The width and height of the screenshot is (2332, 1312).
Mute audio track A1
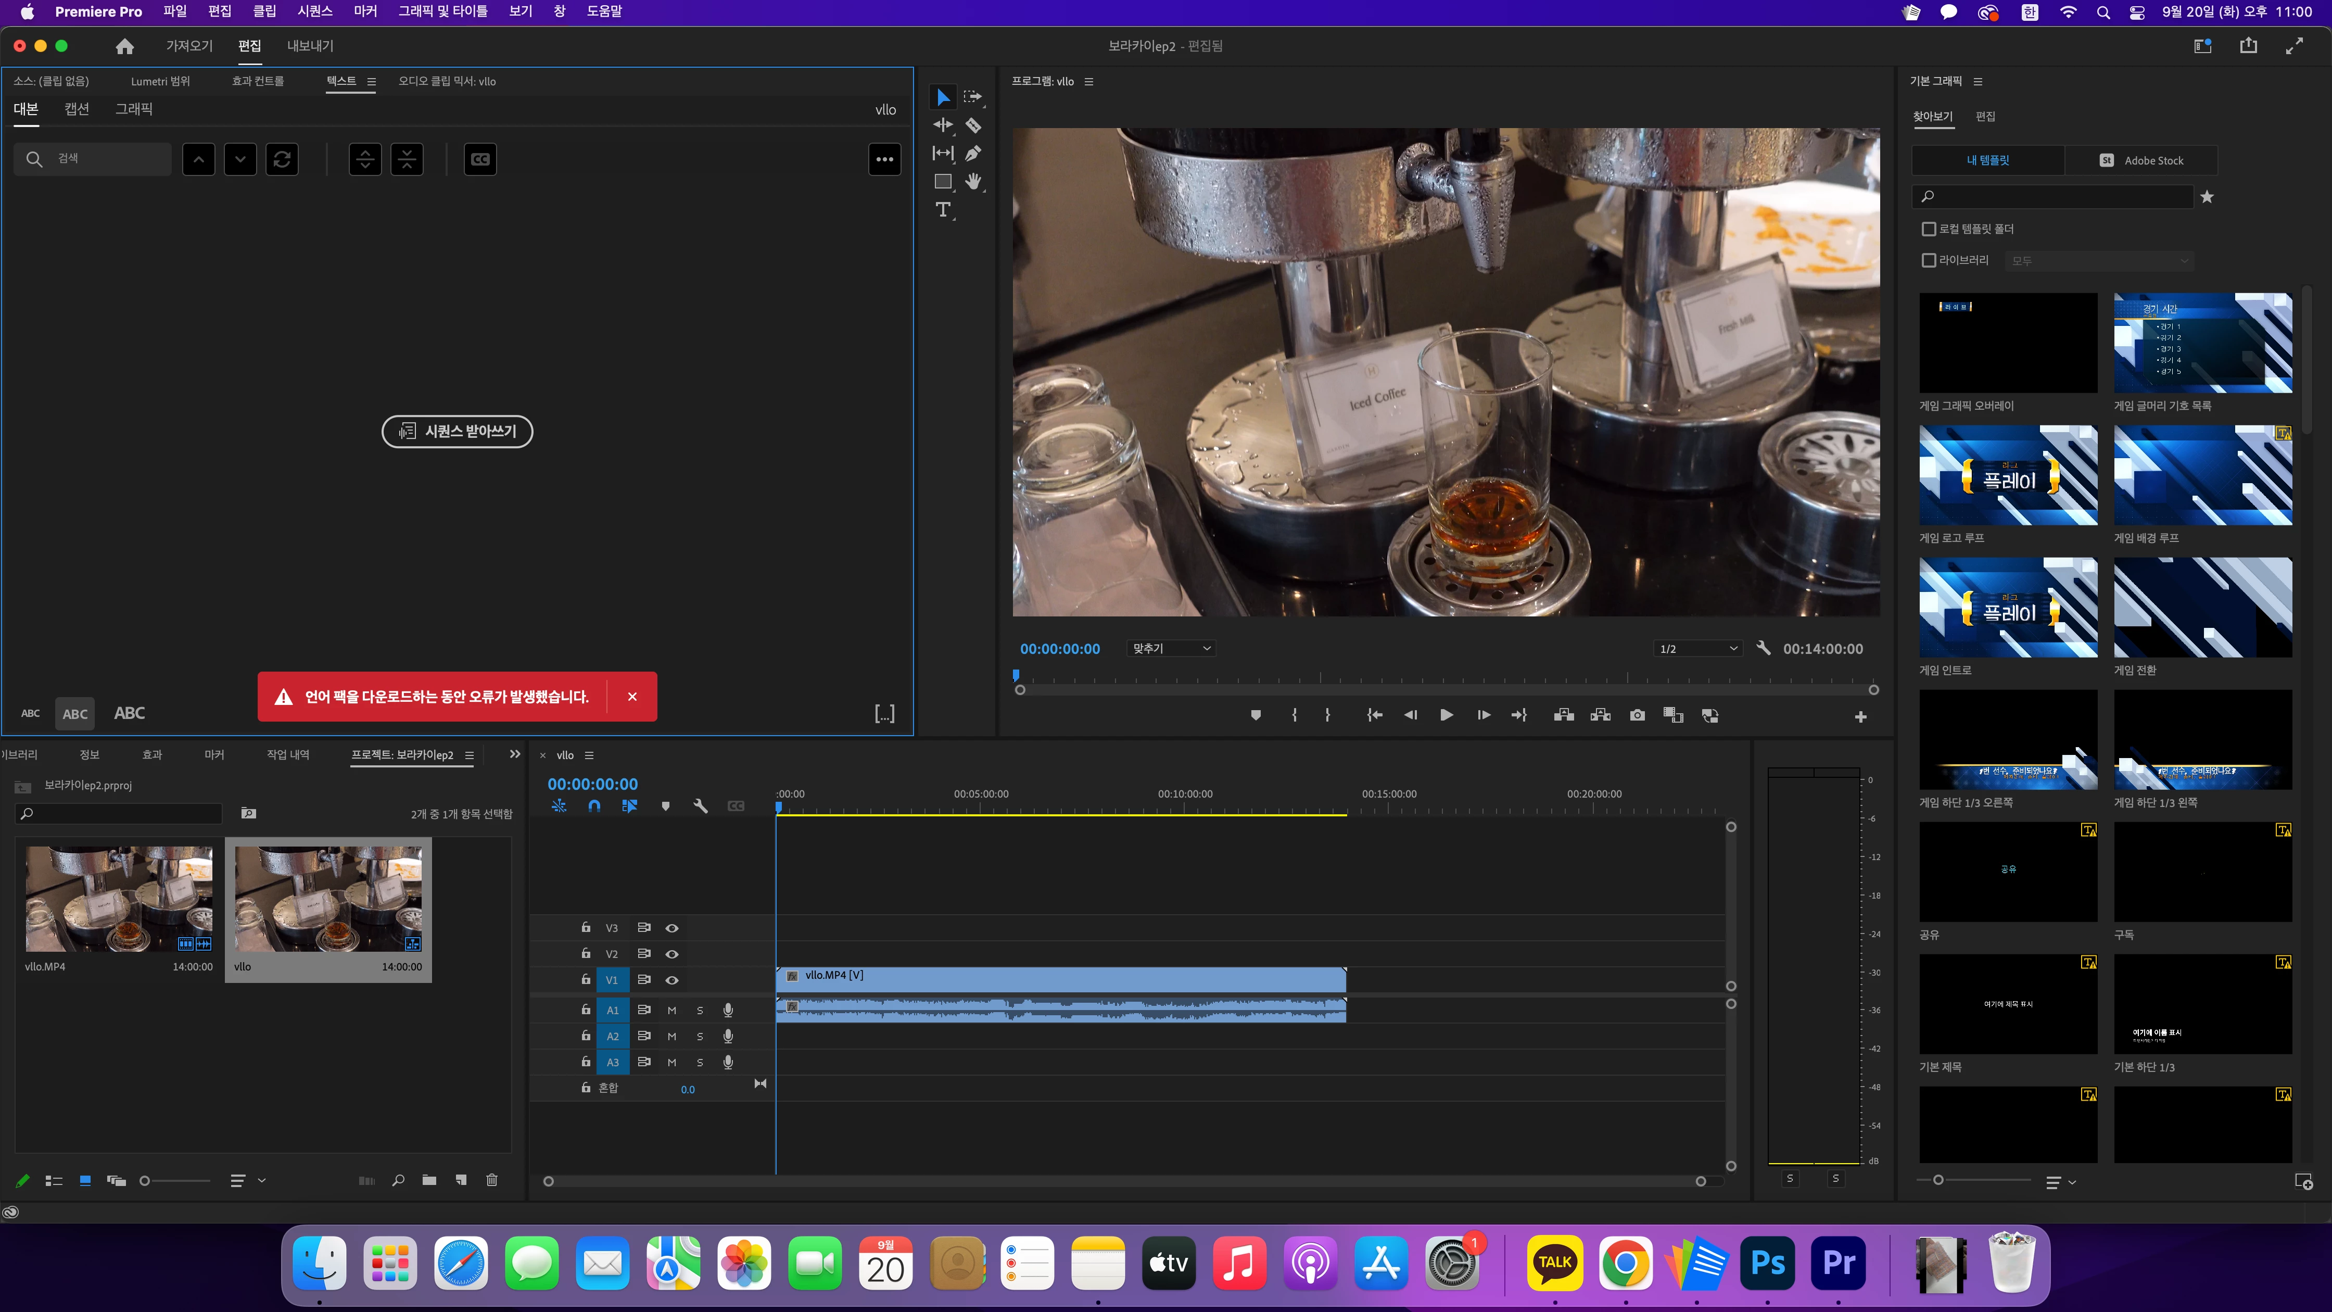pyautogui.click(x=671, y=1010)
